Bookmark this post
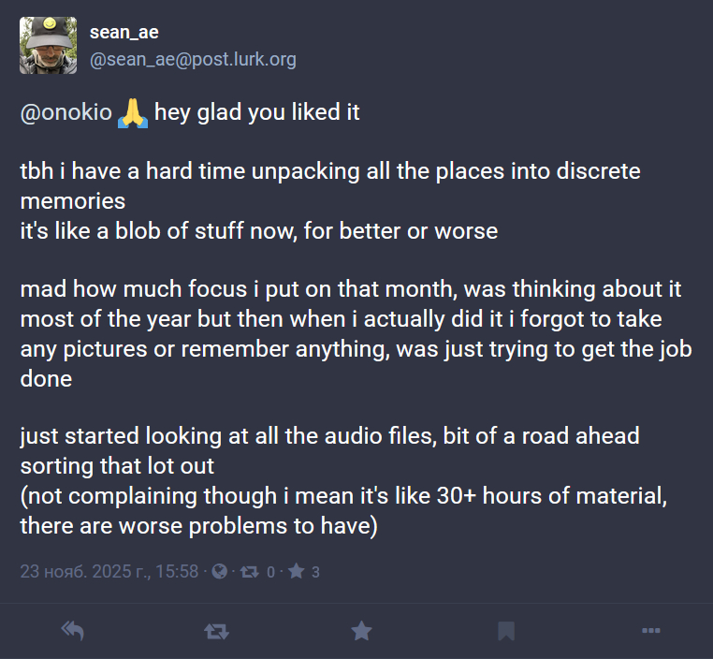713x659 pixels. 506,632
